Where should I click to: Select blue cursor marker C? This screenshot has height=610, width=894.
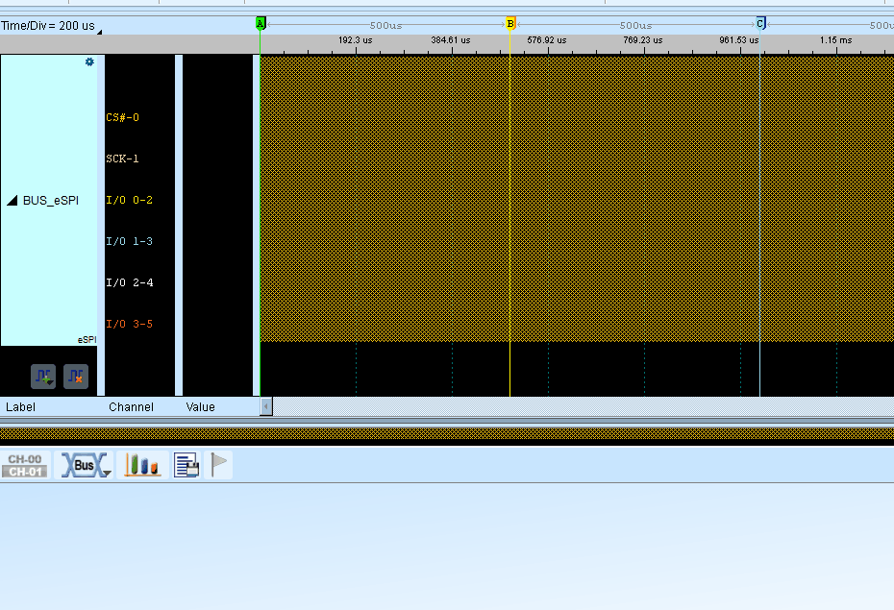point(760,23)
